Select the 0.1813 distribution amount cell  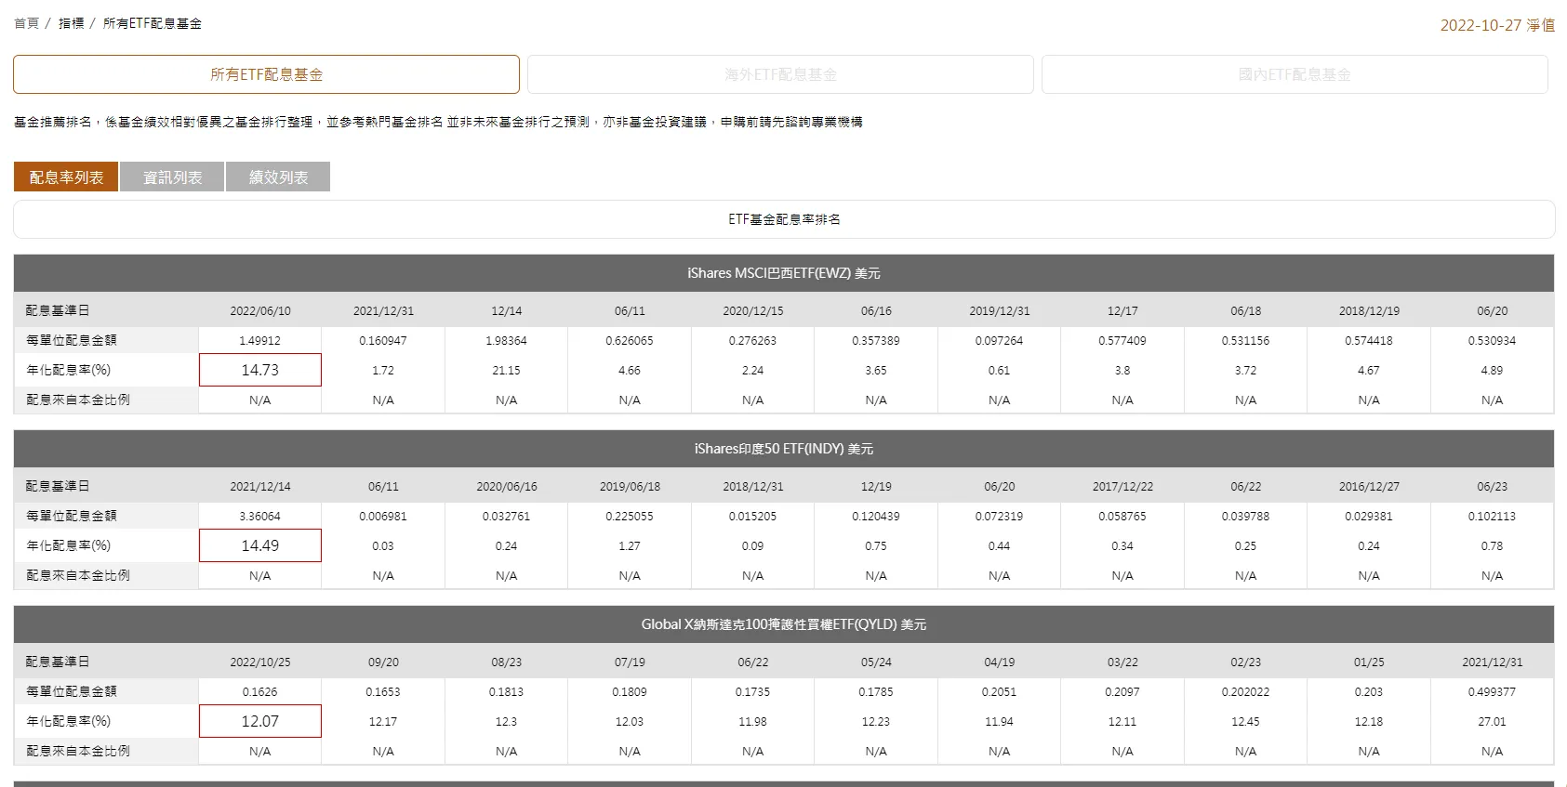coord(507,692)
